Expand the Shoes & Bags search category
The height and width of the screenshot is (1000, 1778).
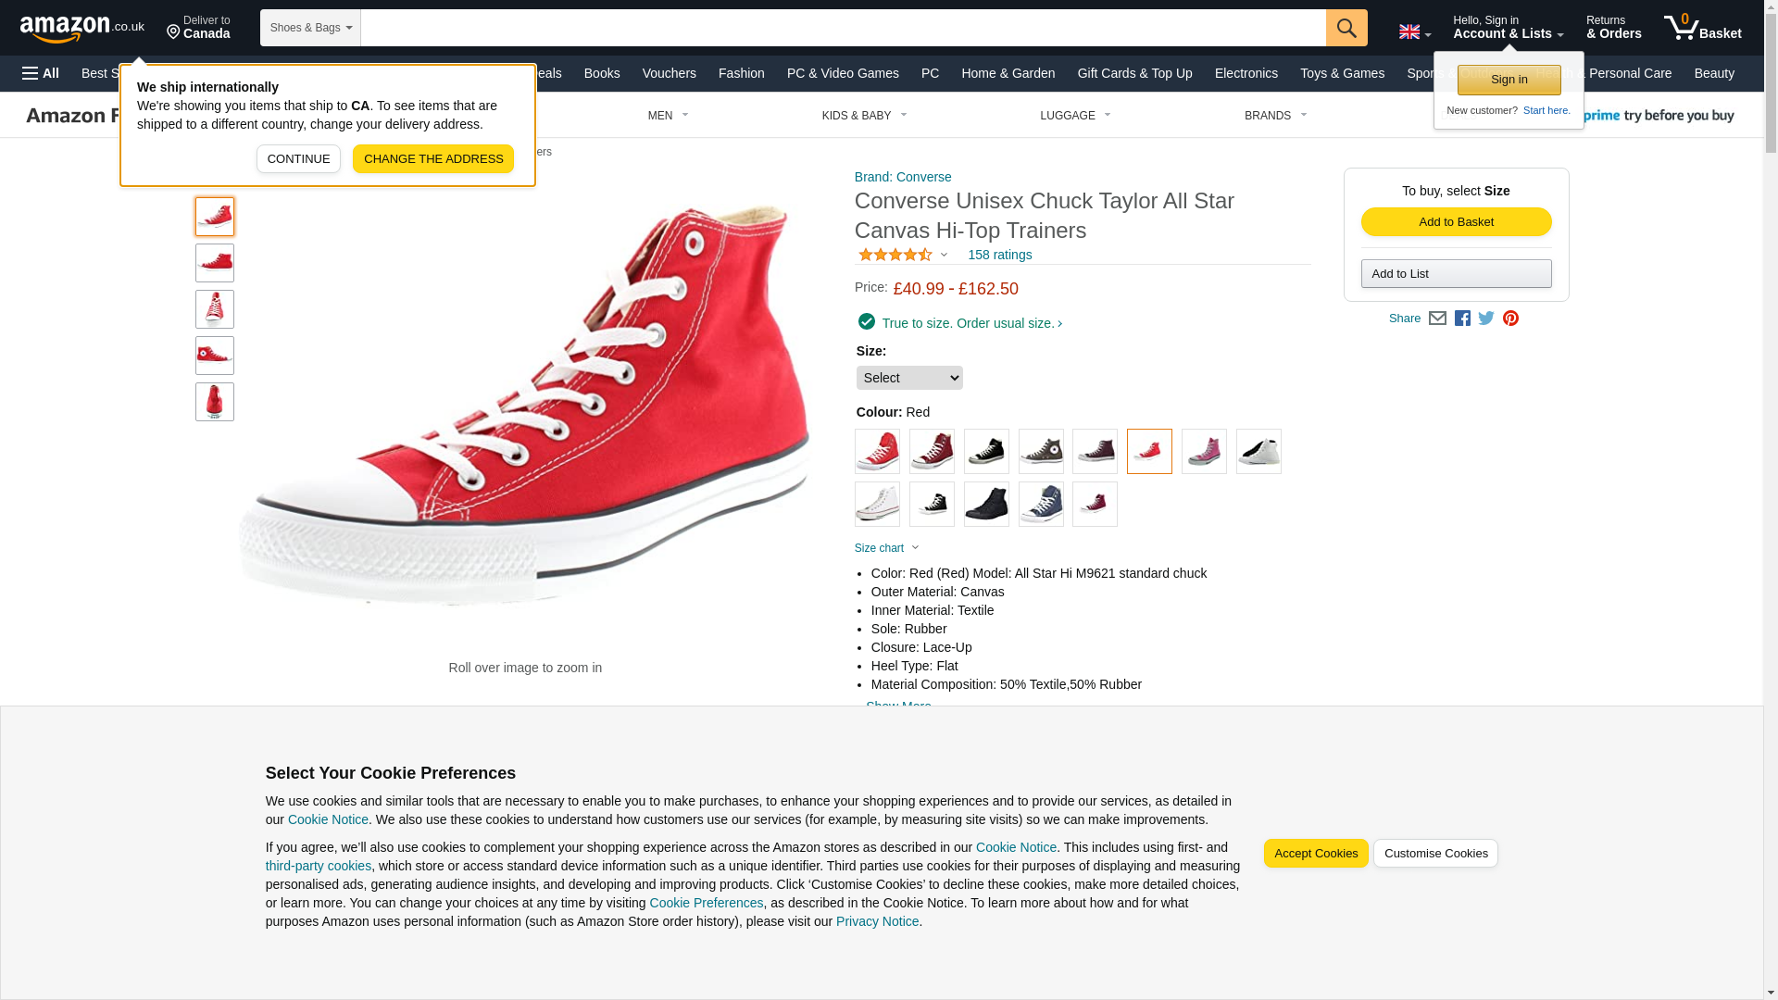click(310, 28)
